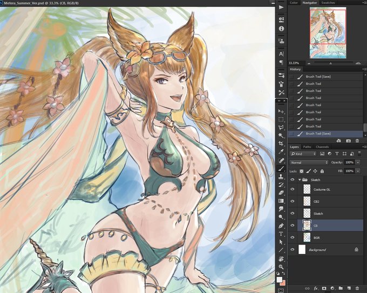Select the Crop tool
367x293 pixels.
[x=281, y=144]
